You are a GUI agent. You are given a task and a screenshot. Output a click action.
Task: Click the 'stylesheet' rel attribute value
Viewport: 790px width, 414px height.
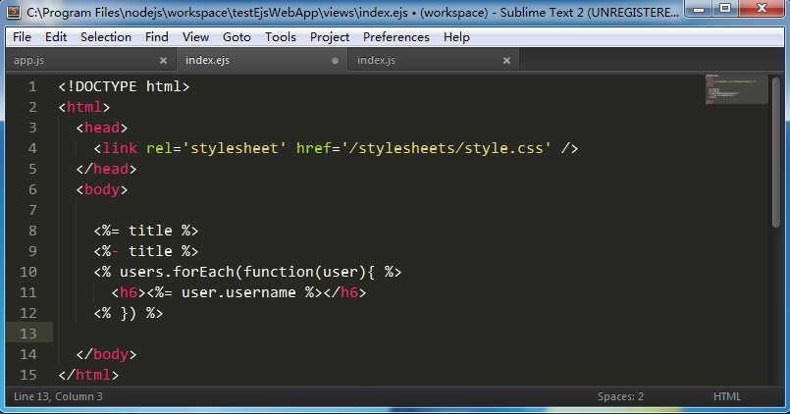tap(235, 148)
